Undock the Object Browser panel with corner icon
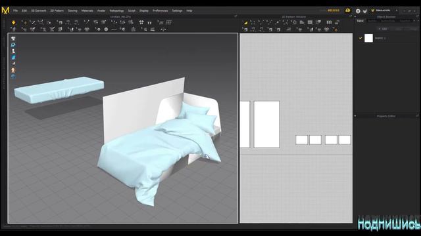The image size is (421, 236). 418,16
